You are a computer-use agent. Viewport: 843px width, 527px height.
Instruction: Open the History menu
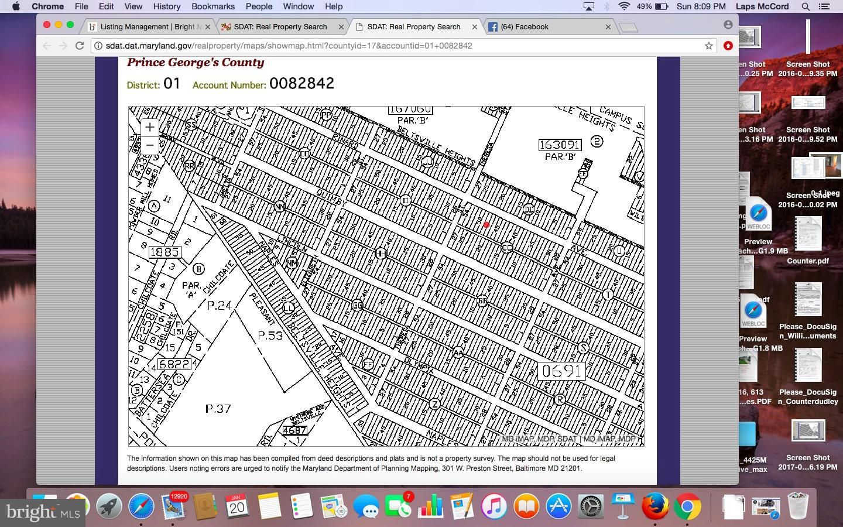pos(167,6)
